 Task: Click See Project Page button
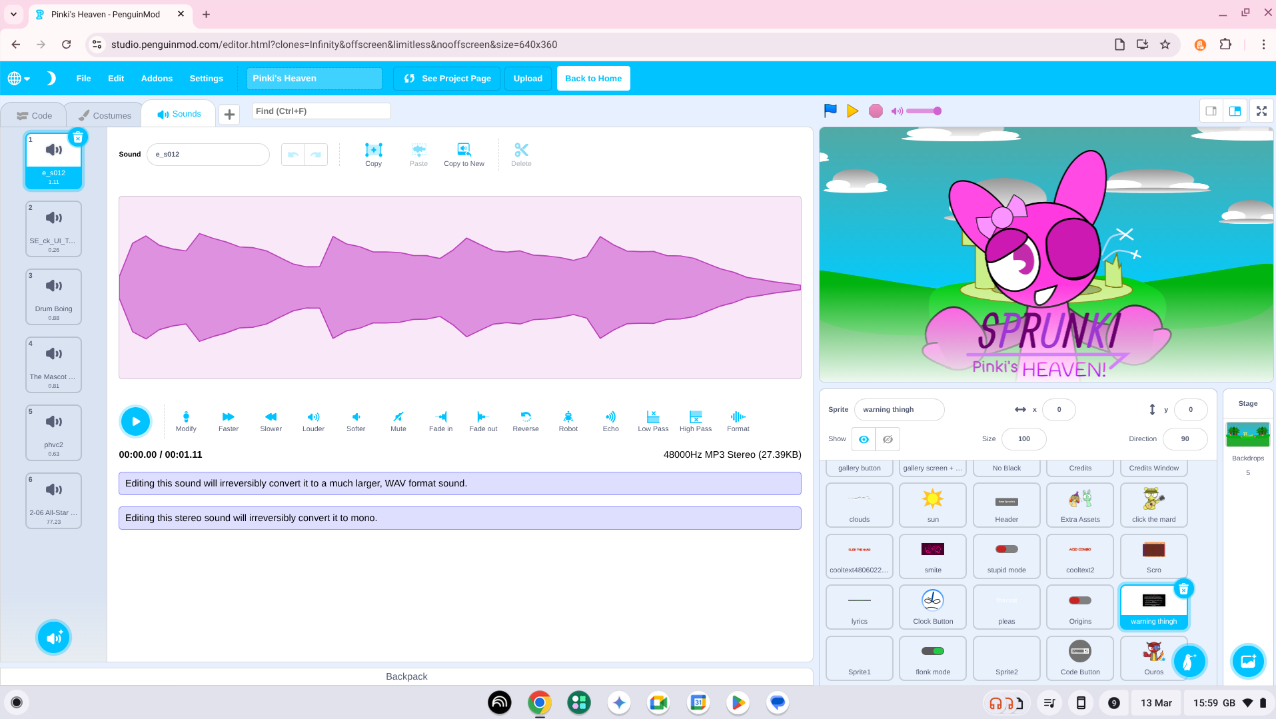[x=447, y=79]
